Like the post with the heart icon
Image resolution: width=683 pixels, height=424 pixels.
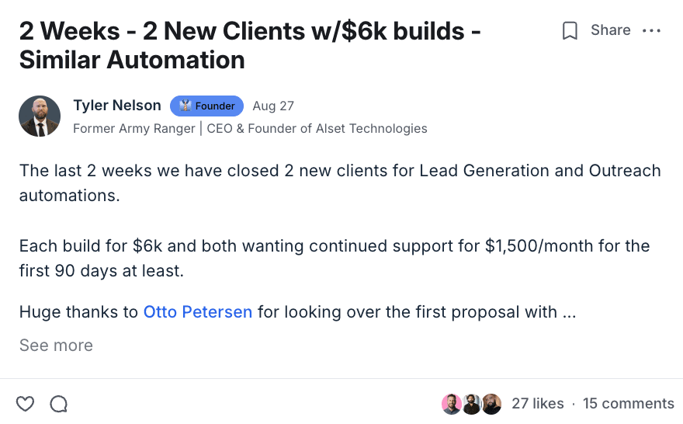coord(26,404)
